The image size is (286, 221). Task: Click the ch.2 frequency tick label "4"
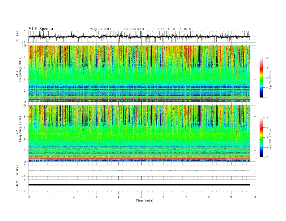point(25,139)
